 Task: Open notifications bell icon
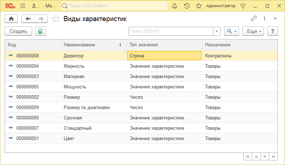[x=175, y=6]
